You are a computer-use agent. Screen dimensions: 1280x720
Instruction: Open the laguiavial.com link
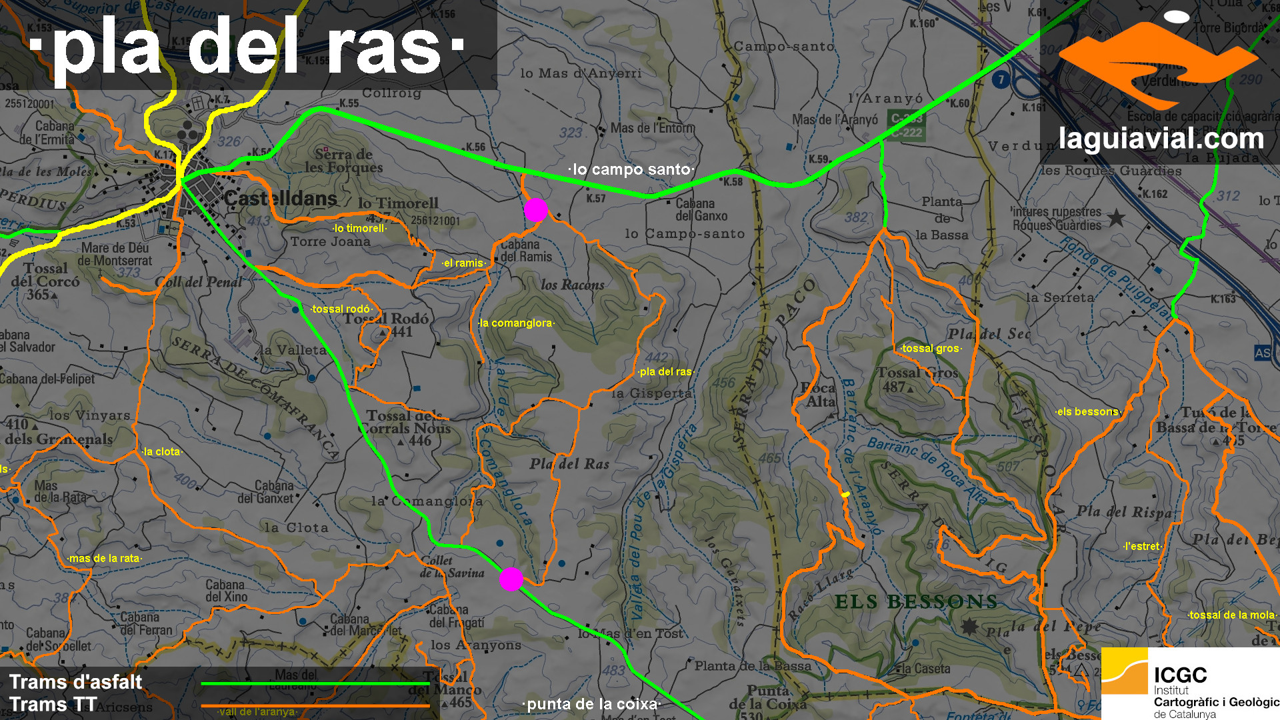1161,139
